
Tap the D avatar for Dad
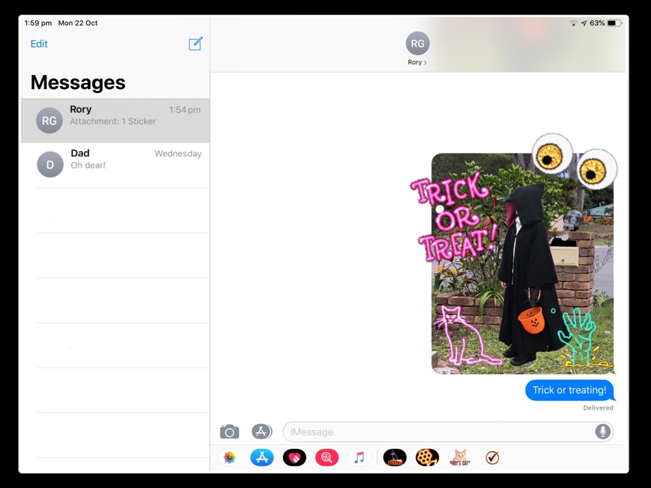click(x=50, y=165)
